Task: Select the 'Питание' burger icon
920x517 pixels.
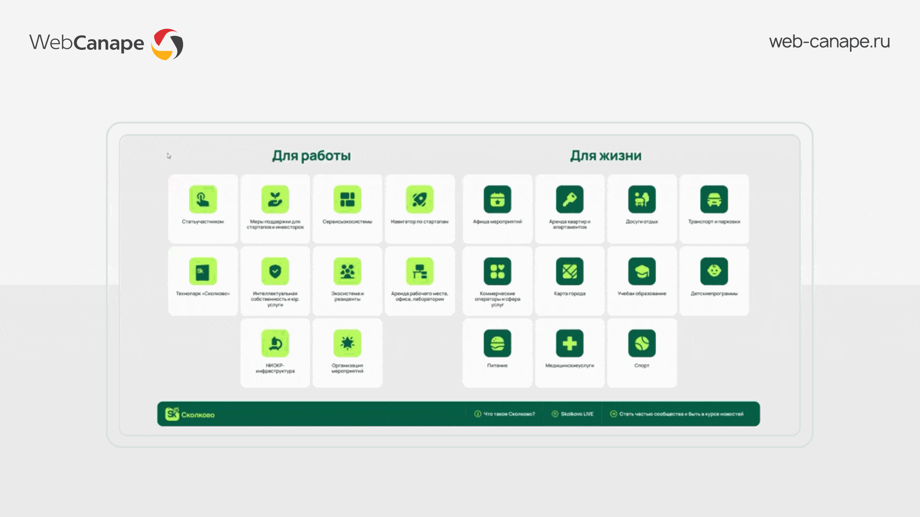Action: click(497, 343)
